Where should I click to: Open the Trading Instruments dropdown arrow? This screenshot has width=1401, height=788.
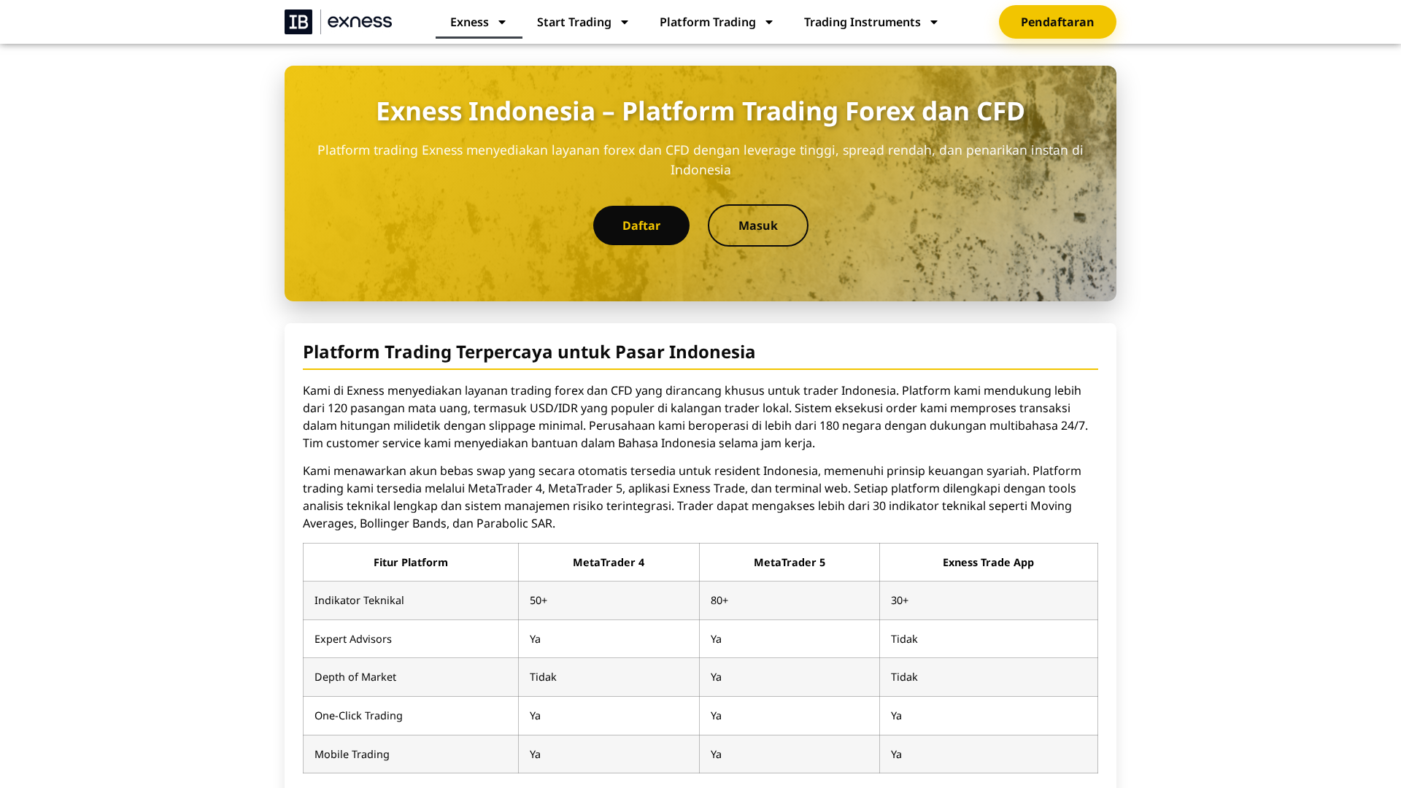(x=935, y=22)
